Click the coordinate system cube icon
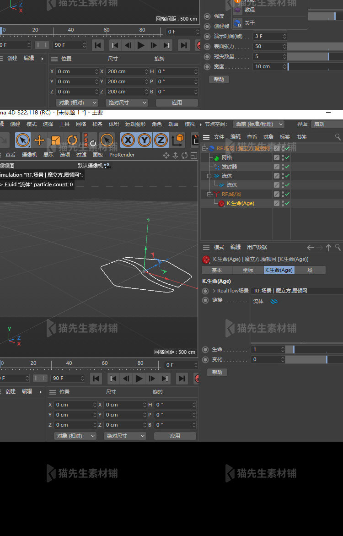 coord(178,140)
